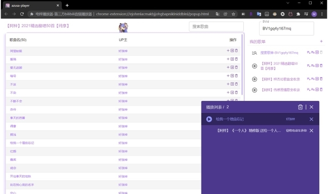328x194 pixels.
Task: Reload the page with the browser refresh button
Action: 22,14
